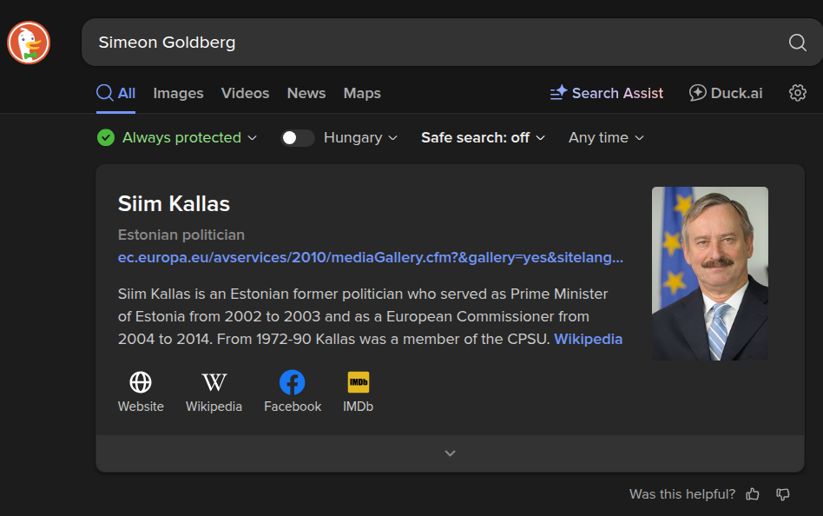Switch to the Images tab
823x516 pixels.
(178, 93)
